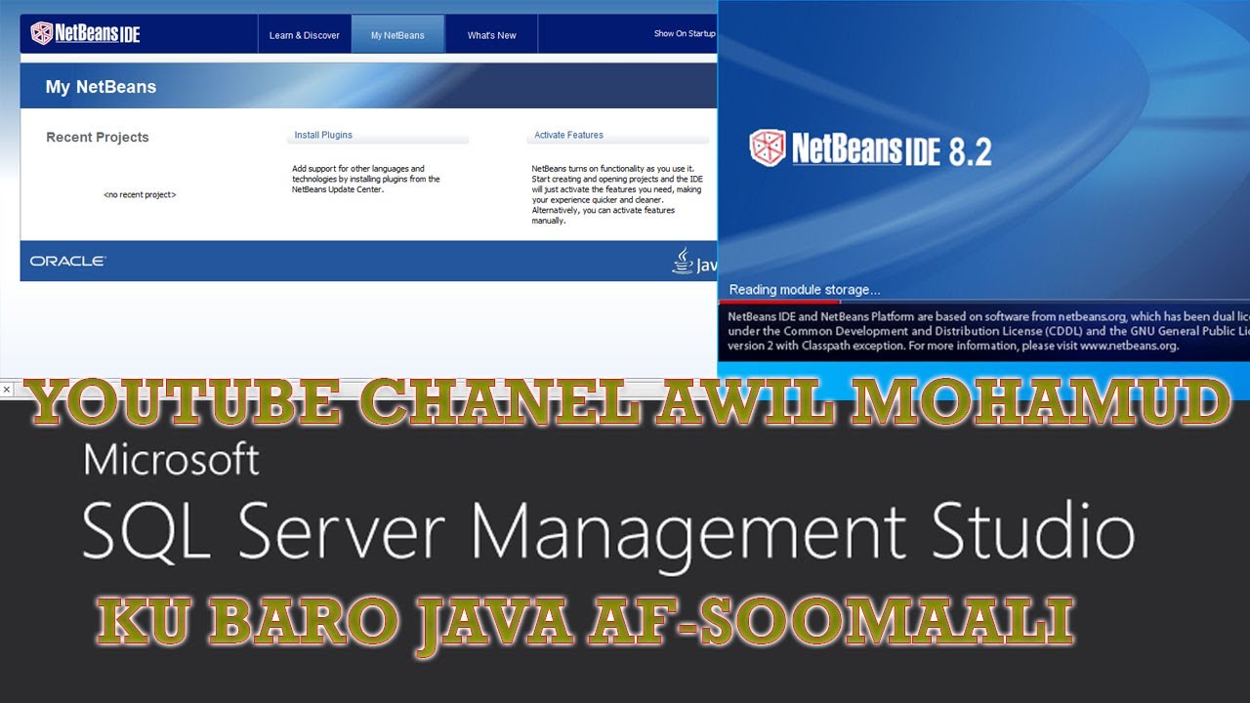The width and height of the screenshot is (1250, 703).
Task: Switch to the My NetBeans tab
Action: click(x=397, y=35)
